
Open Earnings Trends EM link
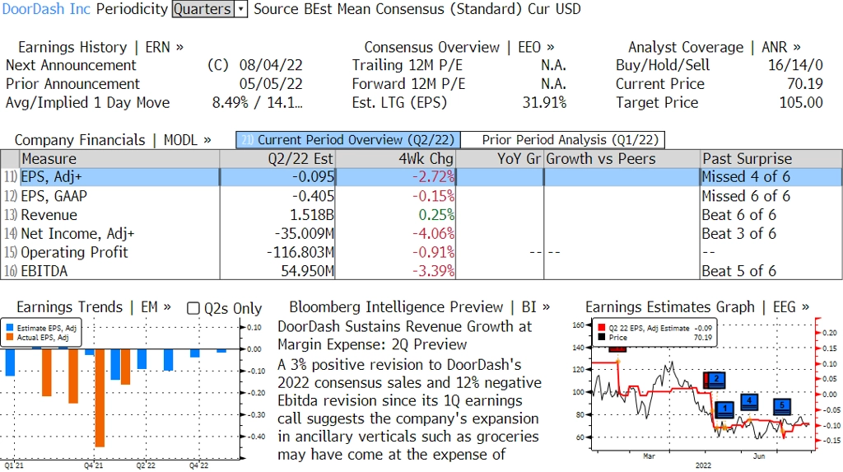click(94, 306)
